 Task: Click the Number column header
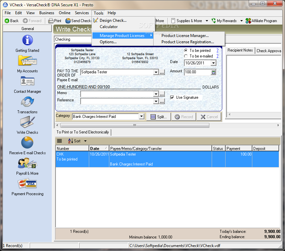point(72,149)
